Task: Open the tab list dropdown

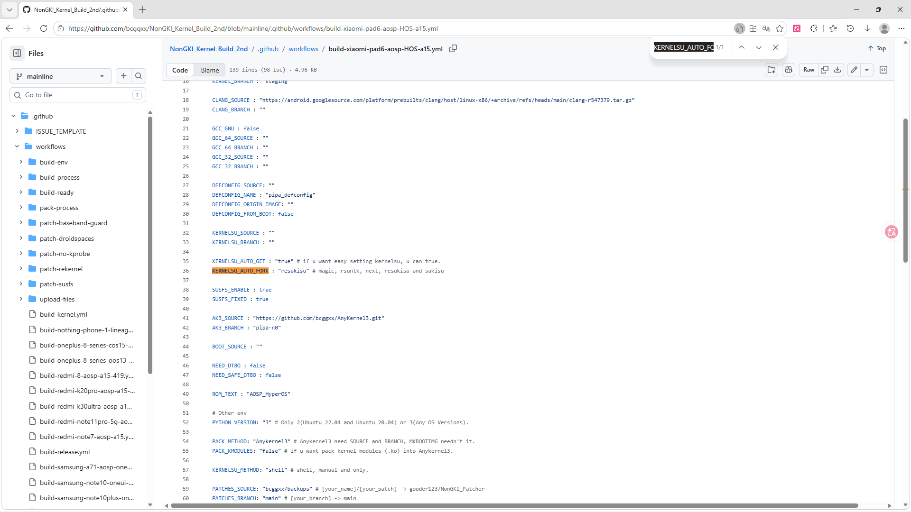Action: tap(9, 9)
